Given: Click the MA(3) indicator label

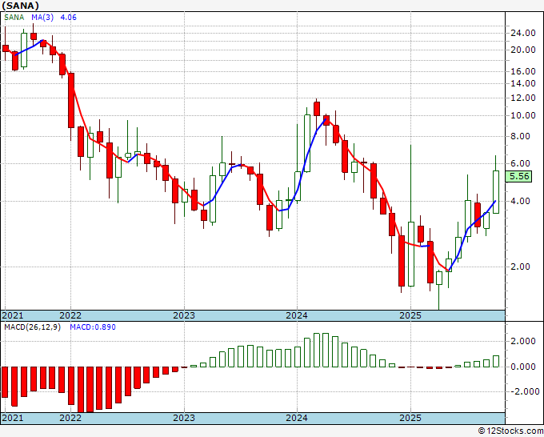Looking at the screenshot, I should pos(42,18).
